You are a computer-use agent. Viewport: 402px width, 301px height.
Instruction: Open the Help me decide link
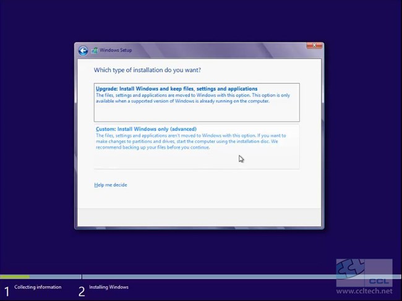(111, 185)
